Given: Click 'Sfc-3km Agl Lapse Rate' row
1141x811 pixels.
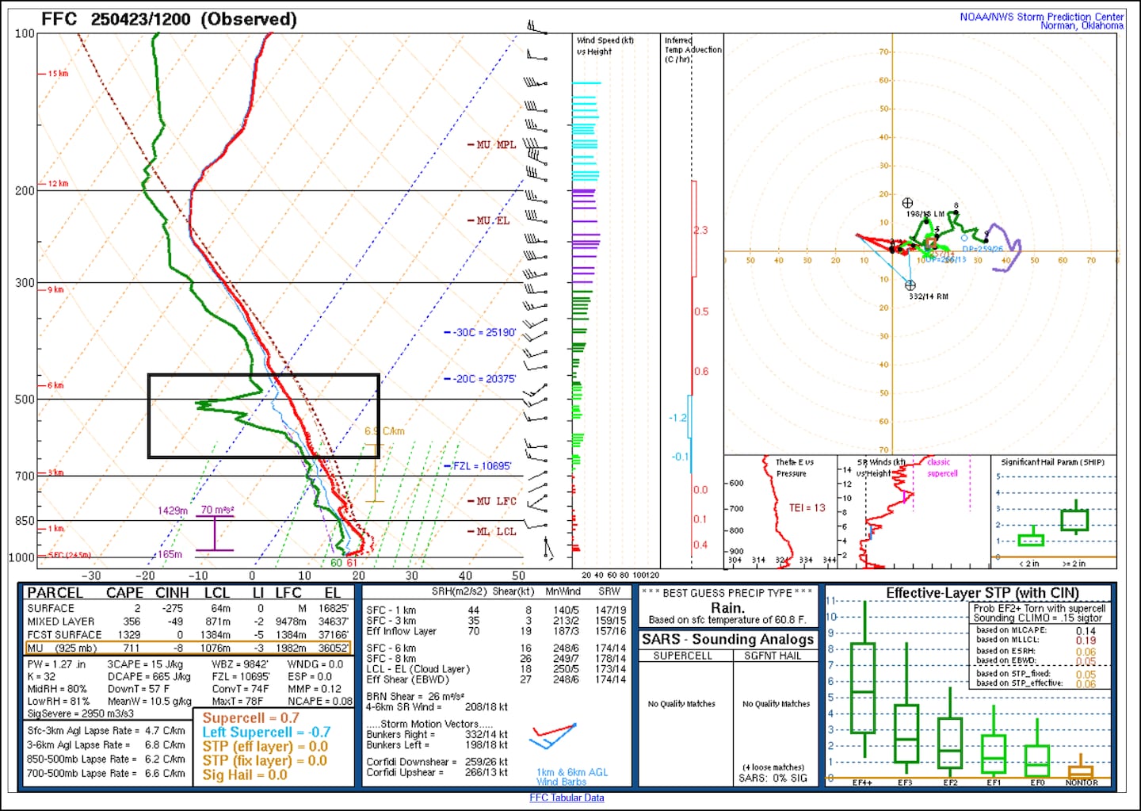Looking at the screenshot, I should point(106,731).
